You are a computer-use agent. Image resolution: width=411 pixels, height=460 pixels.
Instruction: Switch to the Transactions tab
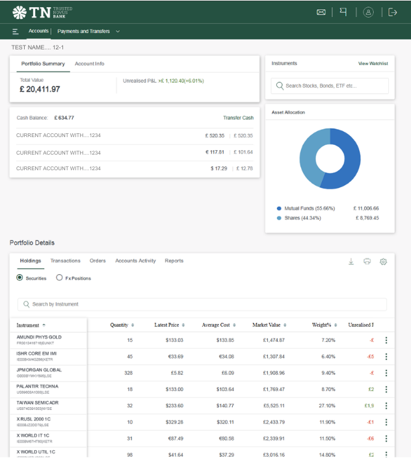[65, 261]
